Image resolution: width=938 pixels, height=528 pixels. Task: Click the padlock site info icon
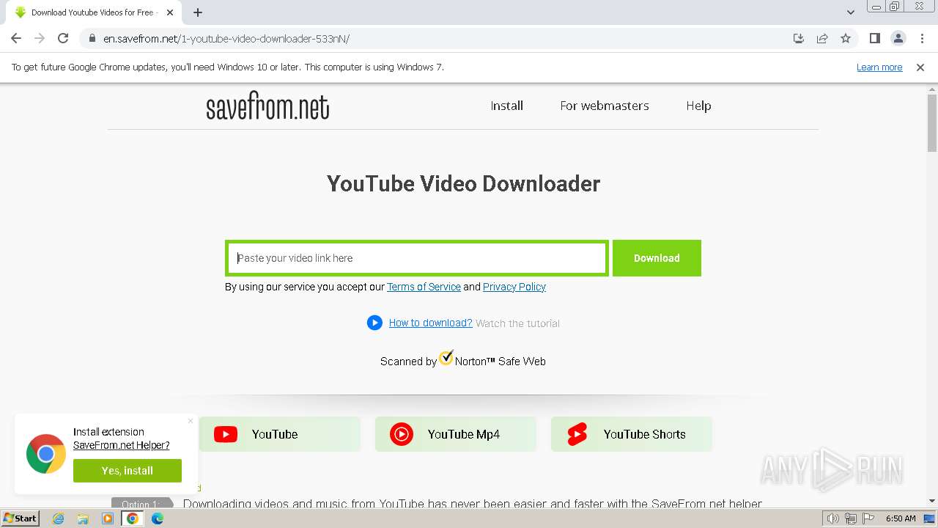tap(92, 38)
